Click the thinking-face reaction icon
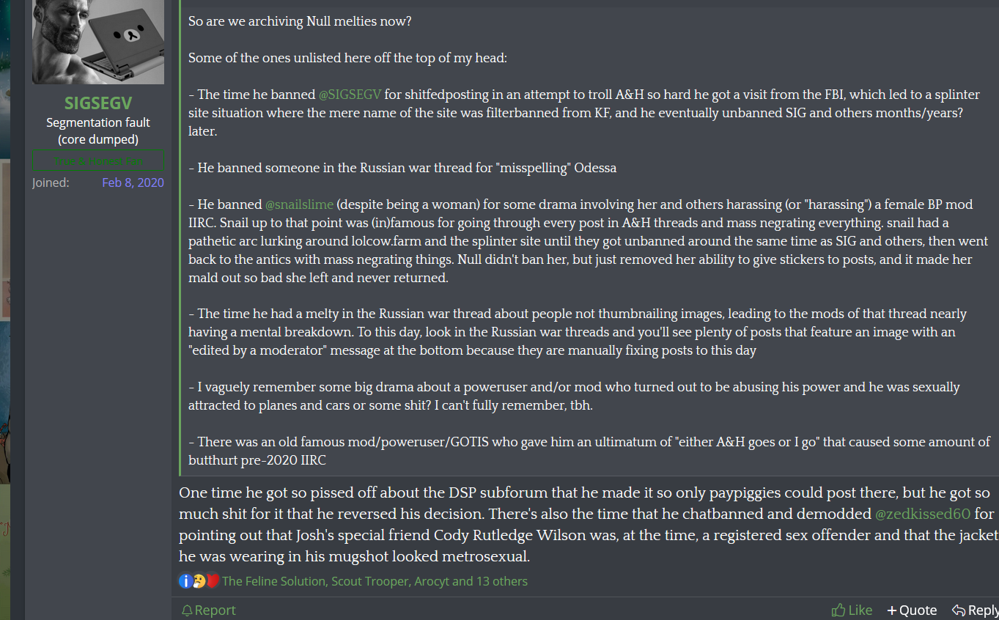 pos(199,581)
